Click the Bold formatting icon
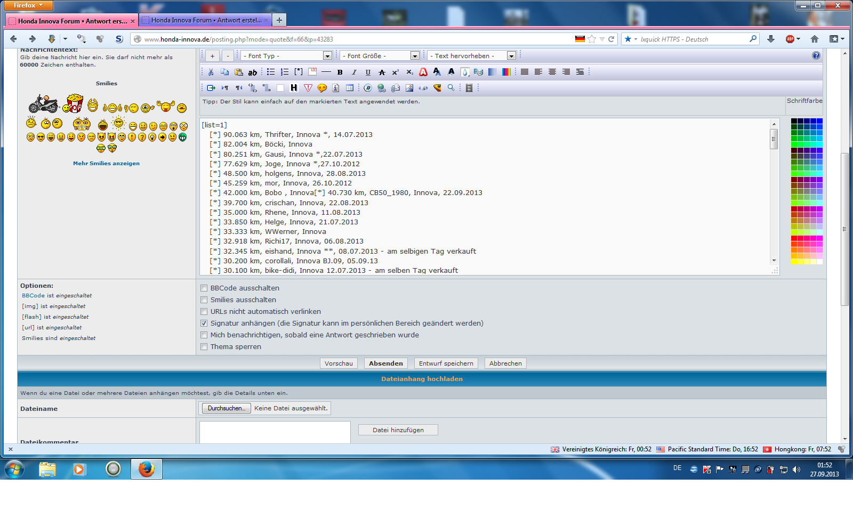The height and width of the screenshot is (518, 853). point(340,72)
